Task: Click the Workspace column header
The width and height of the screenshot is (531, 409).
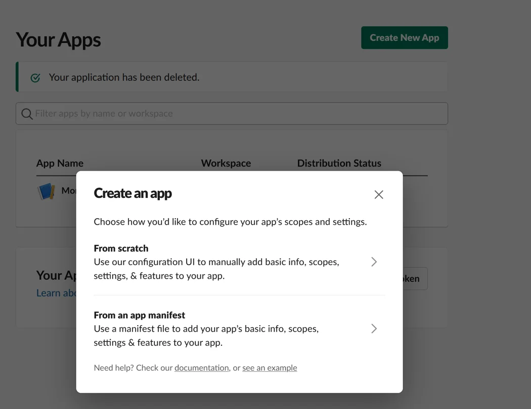Action: click(x=226, y=163)
